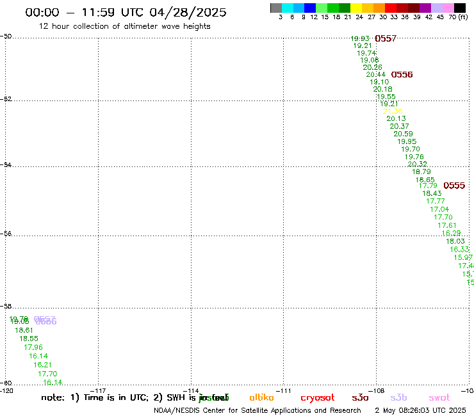This screenshot has width=474, height=416.
Task: Click the 19.08 wave height value
Action: coord(370,60)
